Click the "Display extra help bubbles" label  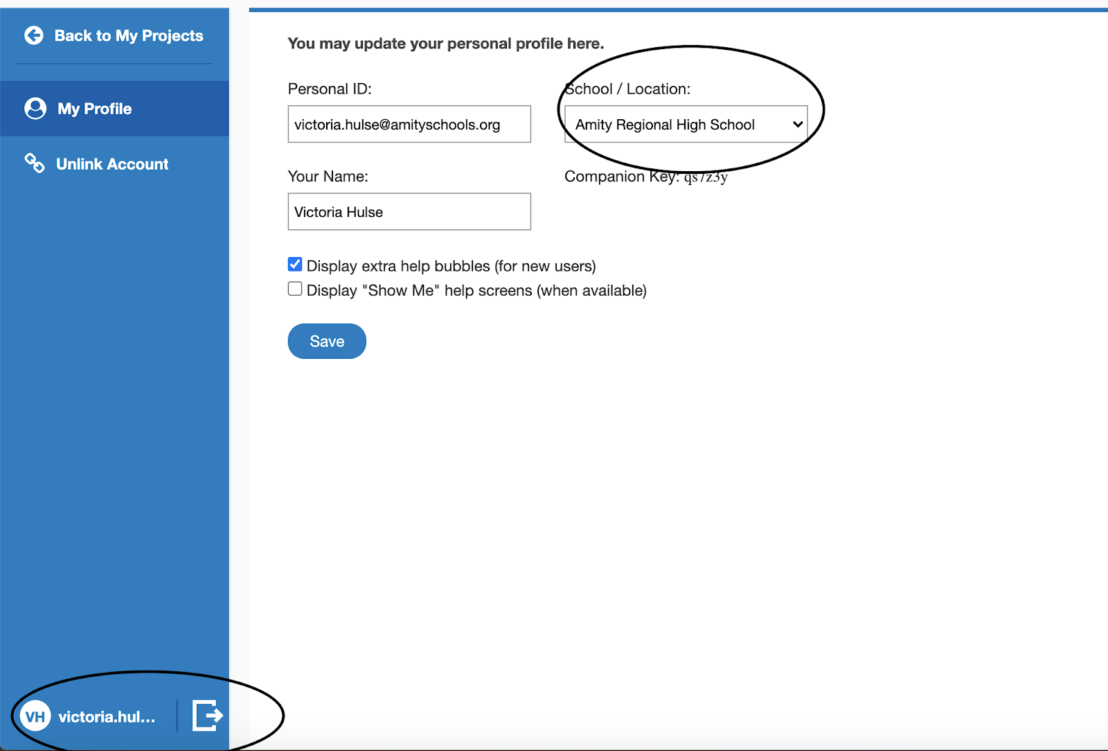[452, 266]
